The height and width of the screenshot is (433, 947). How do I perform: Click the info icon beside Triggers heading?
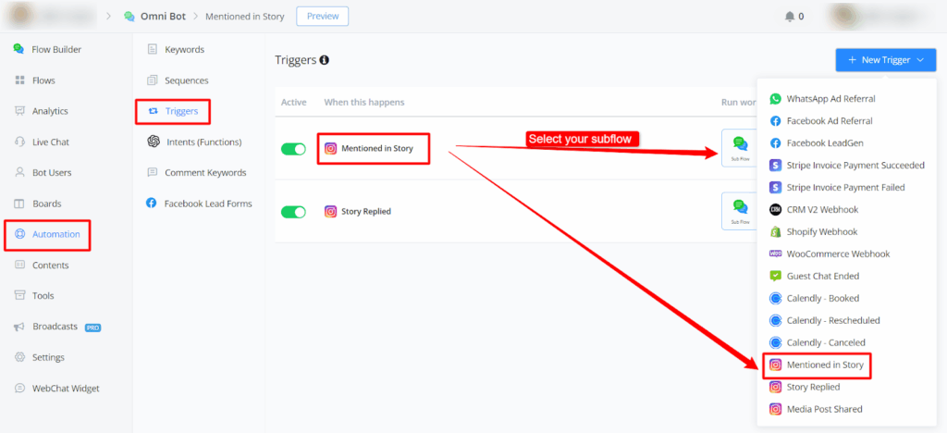click(325, 60)
